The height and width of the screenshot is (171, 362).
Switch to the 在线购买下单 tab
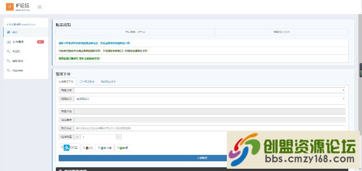(x=66, y=81)
